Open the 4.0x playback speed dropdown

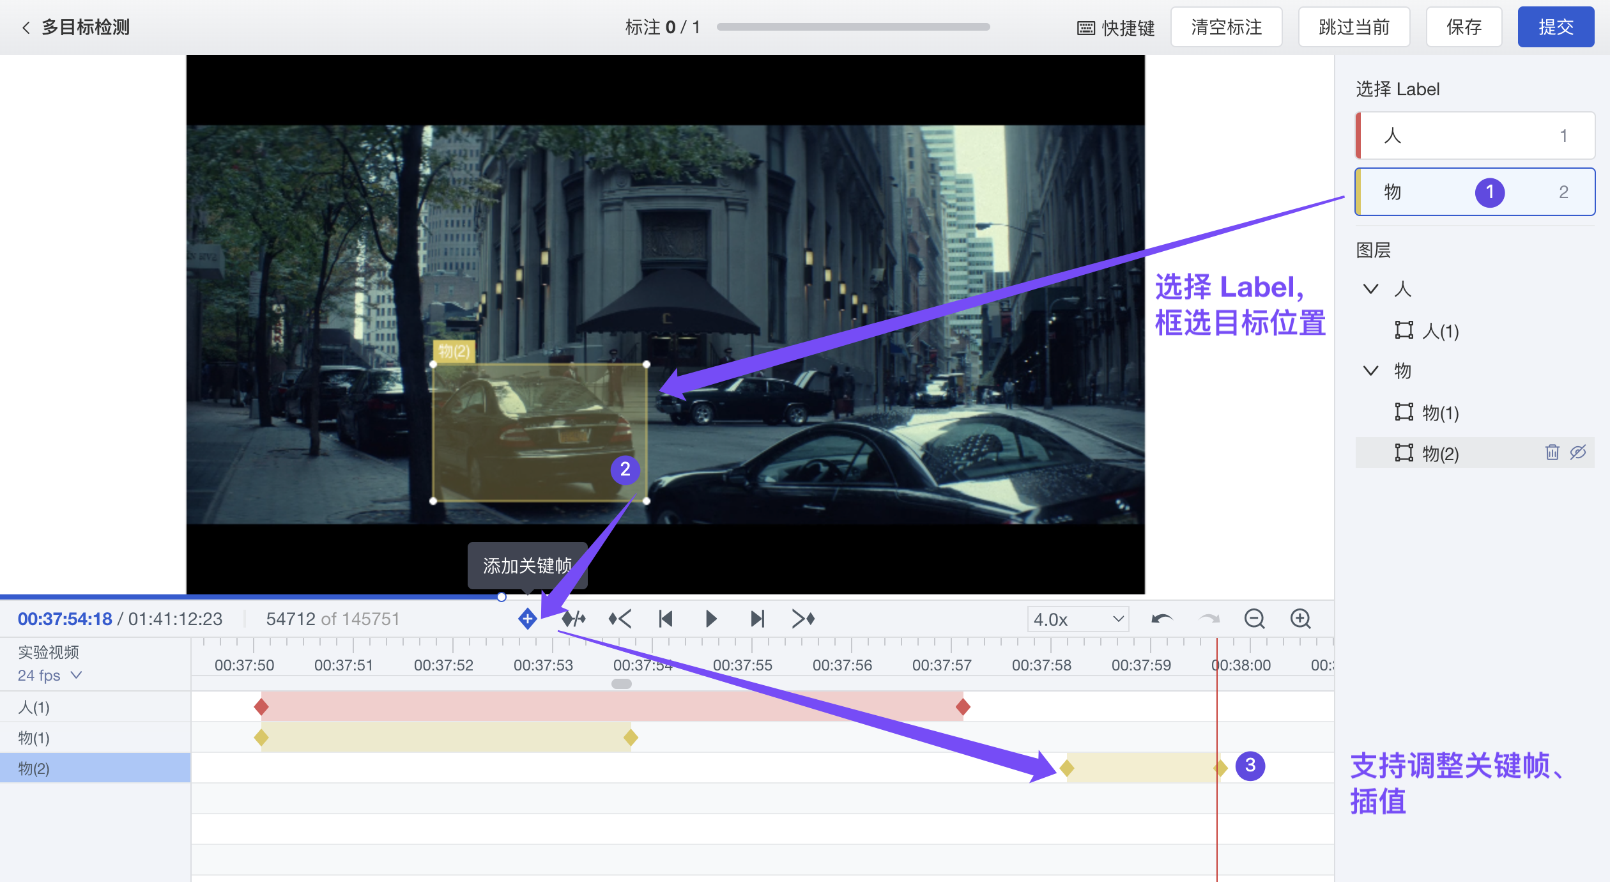1078,619
